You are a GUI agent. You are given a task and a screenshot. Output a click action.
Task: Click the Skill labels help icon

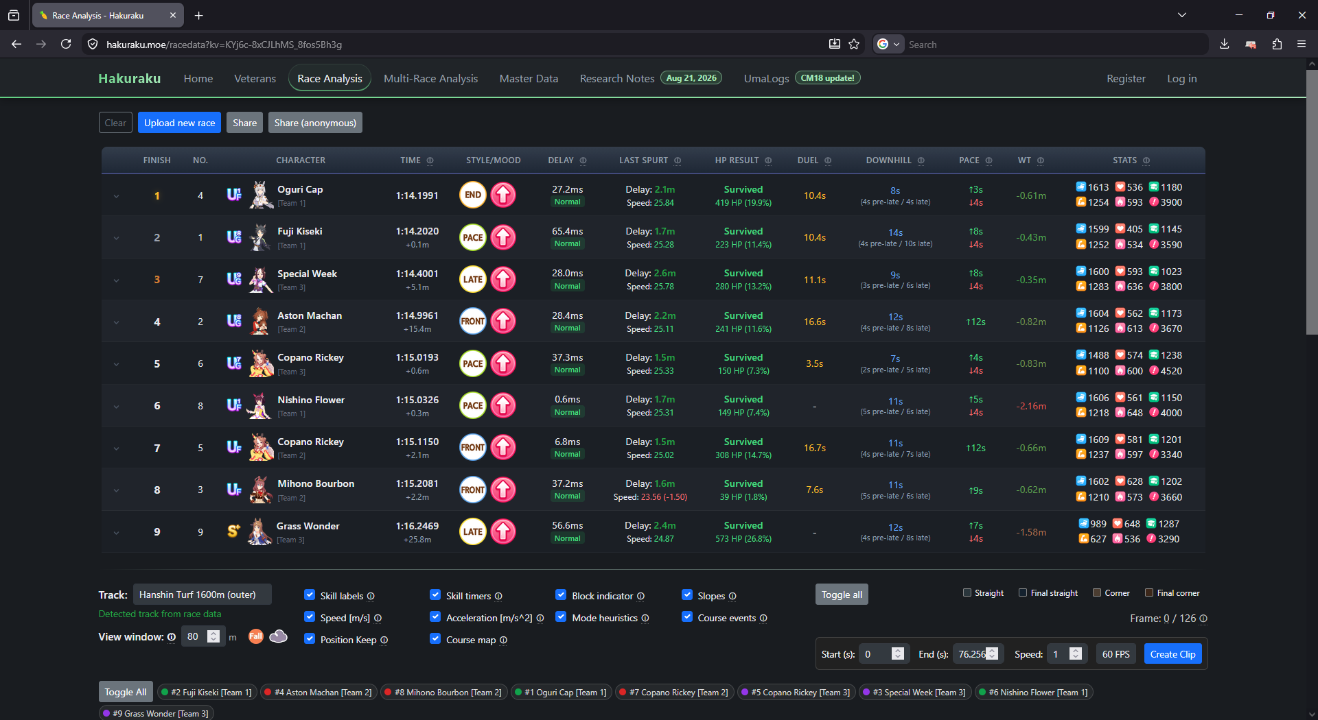[x=371, y=596]
